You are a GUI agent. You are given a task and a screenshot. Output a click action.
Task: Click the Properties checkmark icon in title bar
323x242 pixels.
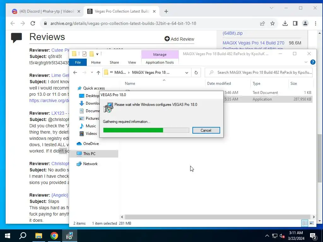click(x=85, y=54)
